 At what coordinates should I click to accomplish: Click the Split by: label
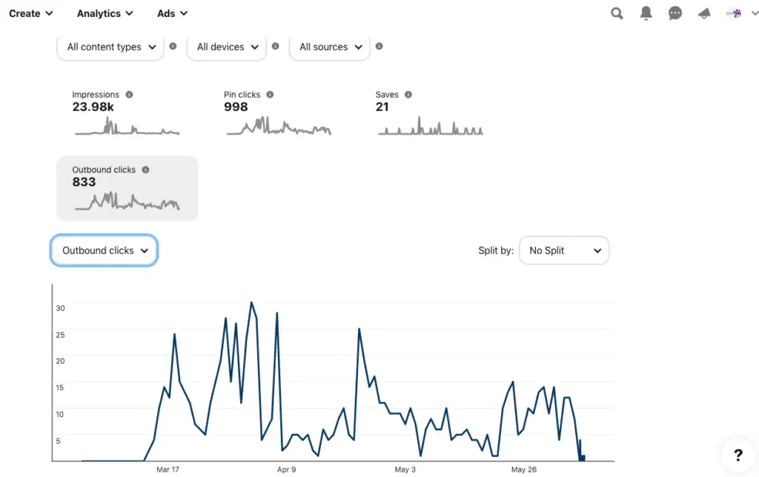pyautogui.click(x=496, y=250)
